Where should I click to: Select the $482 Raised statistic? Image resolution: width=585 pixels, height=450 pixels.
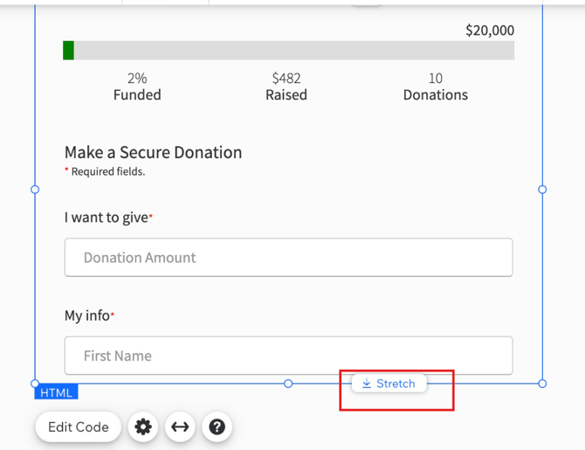point(286,87)
